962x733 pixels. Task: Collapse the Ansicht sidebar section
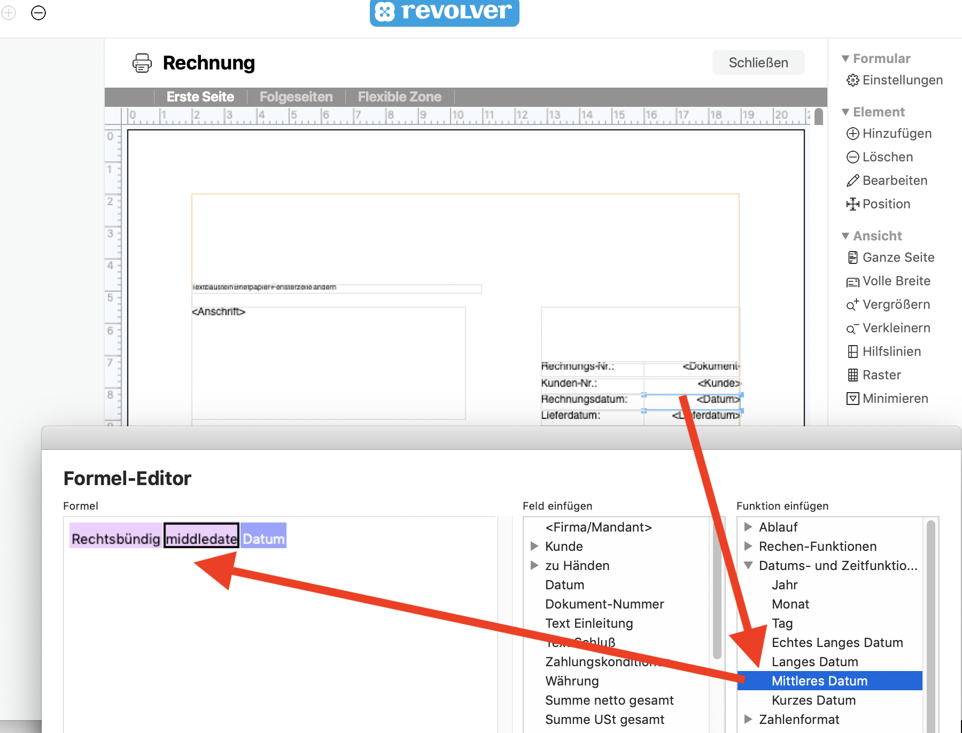coord(845,236)
